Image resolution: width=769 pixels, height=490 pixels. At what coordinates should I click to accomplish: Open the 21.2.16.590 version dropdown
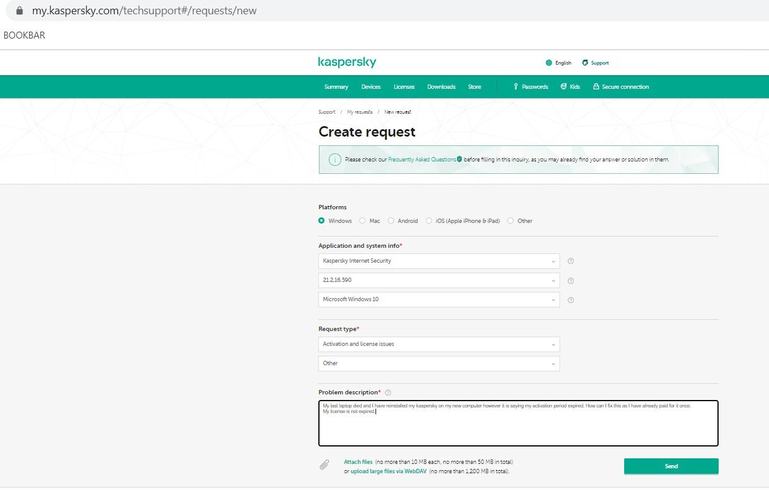pyautogui.click(x=439, y=280)
